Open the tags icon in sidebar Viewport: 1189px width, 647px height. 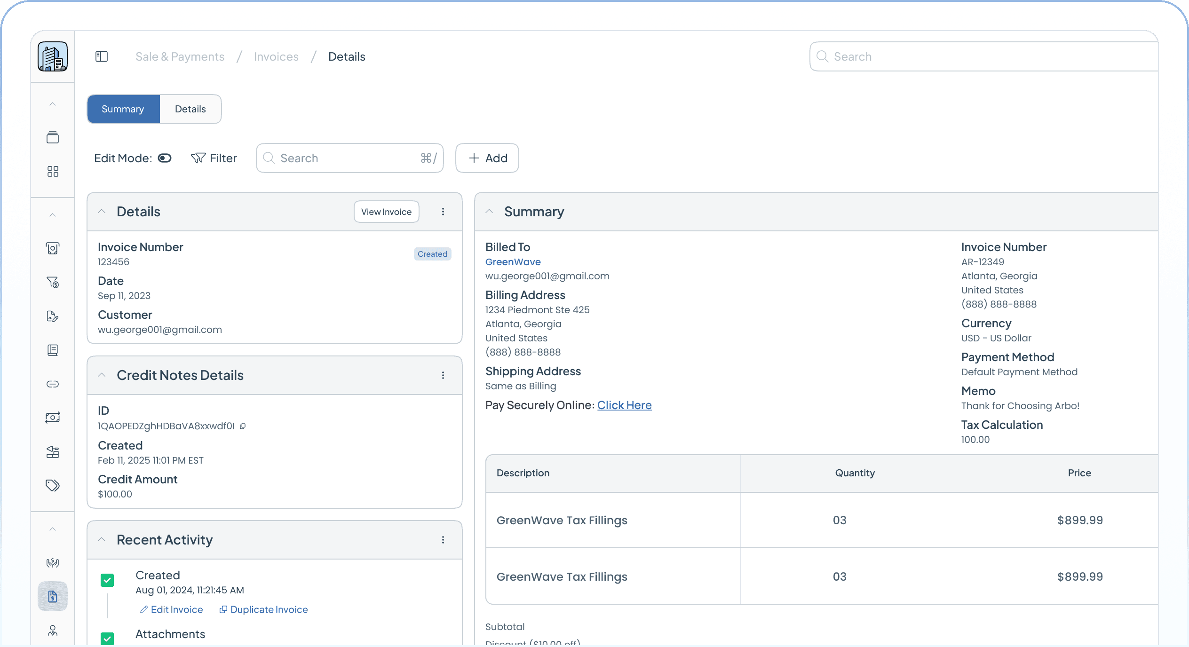pos(53,485)
